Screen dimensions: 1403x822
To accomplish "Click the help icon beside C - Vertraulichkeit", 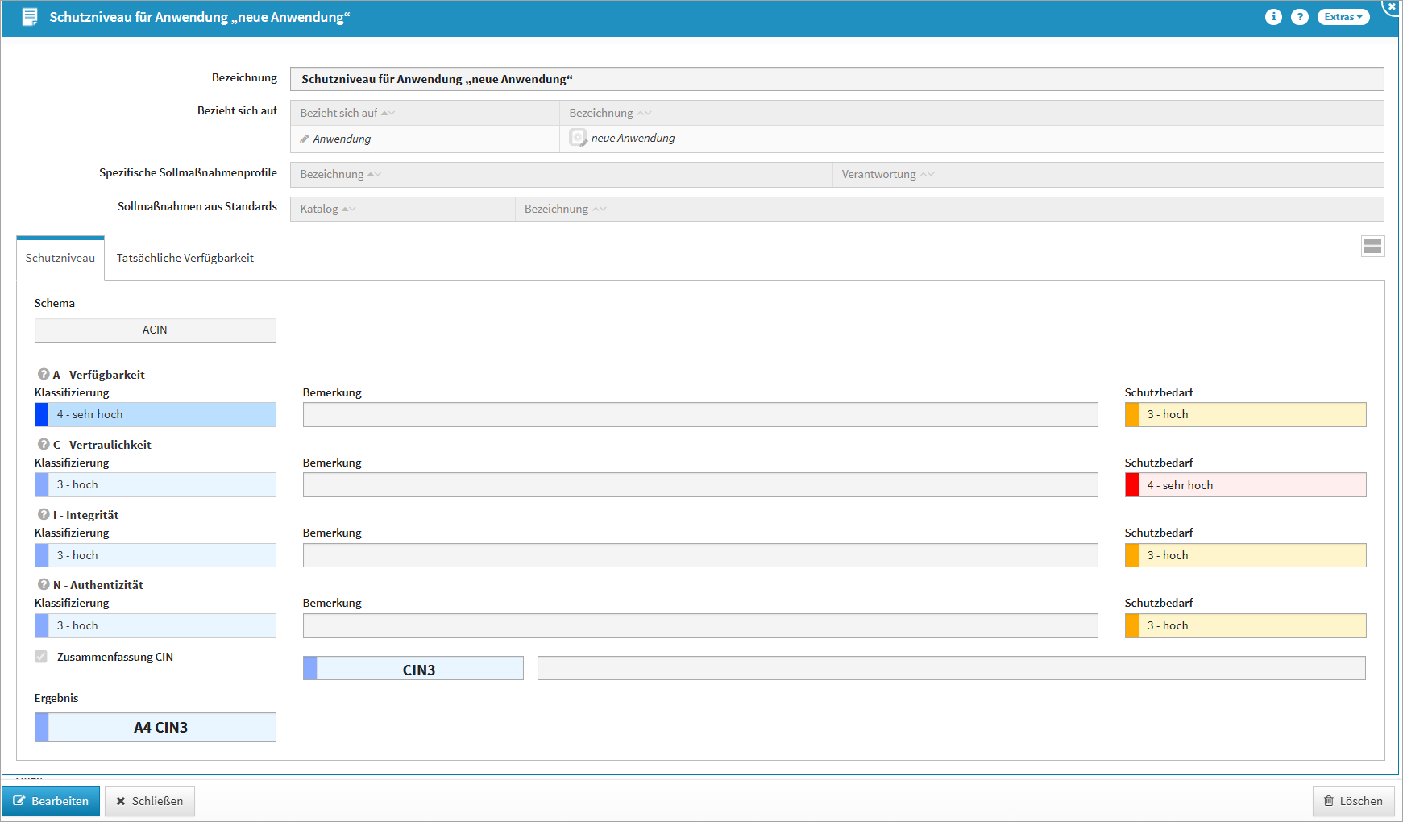I will (x=44, y=444).
